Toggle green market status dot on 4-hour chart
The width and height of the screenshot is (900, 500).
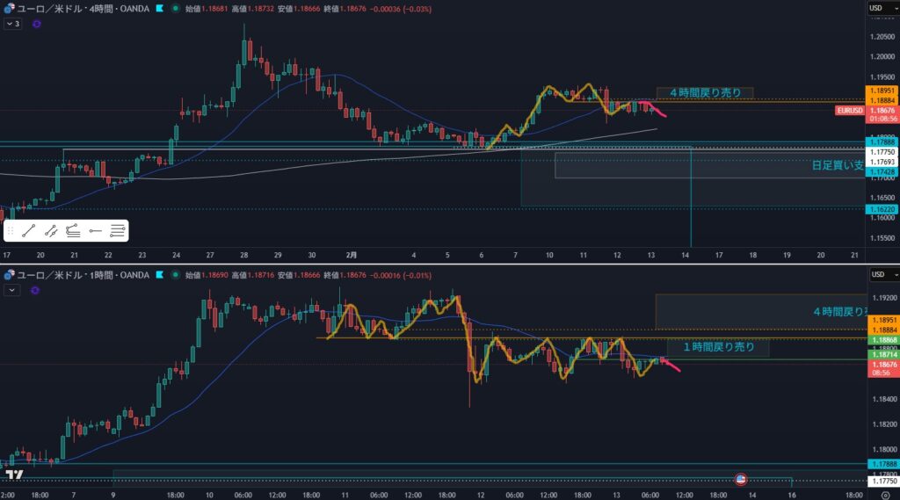point(176,8)
